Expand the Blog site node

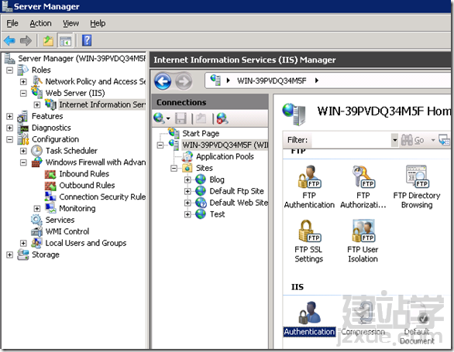click(x=187, y=179)
